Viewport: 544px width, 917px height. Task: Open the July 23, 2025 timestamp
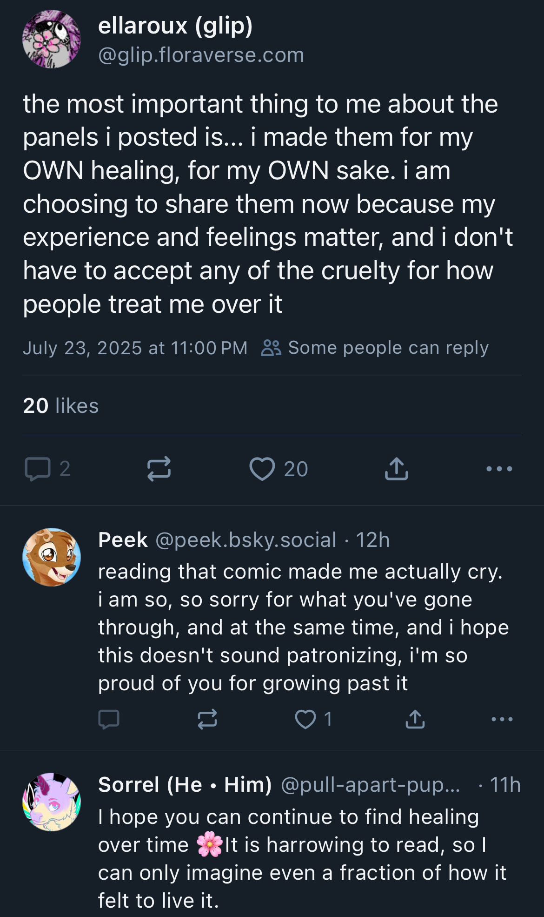point(135,348)
